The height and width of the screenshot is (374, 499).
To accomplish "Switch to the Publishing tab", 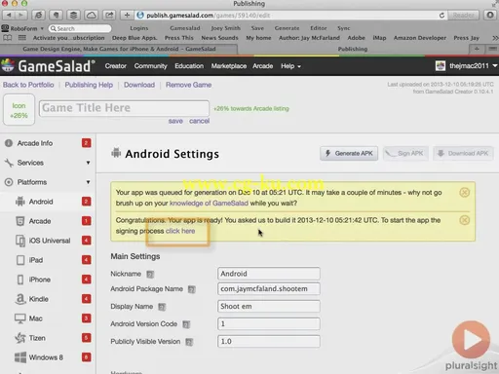I will tap(353, 49).
